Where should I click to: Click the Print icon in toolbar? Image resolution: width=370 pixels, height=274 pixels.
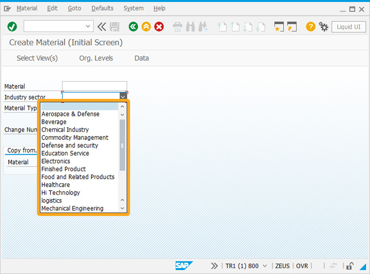pos(178,27)
